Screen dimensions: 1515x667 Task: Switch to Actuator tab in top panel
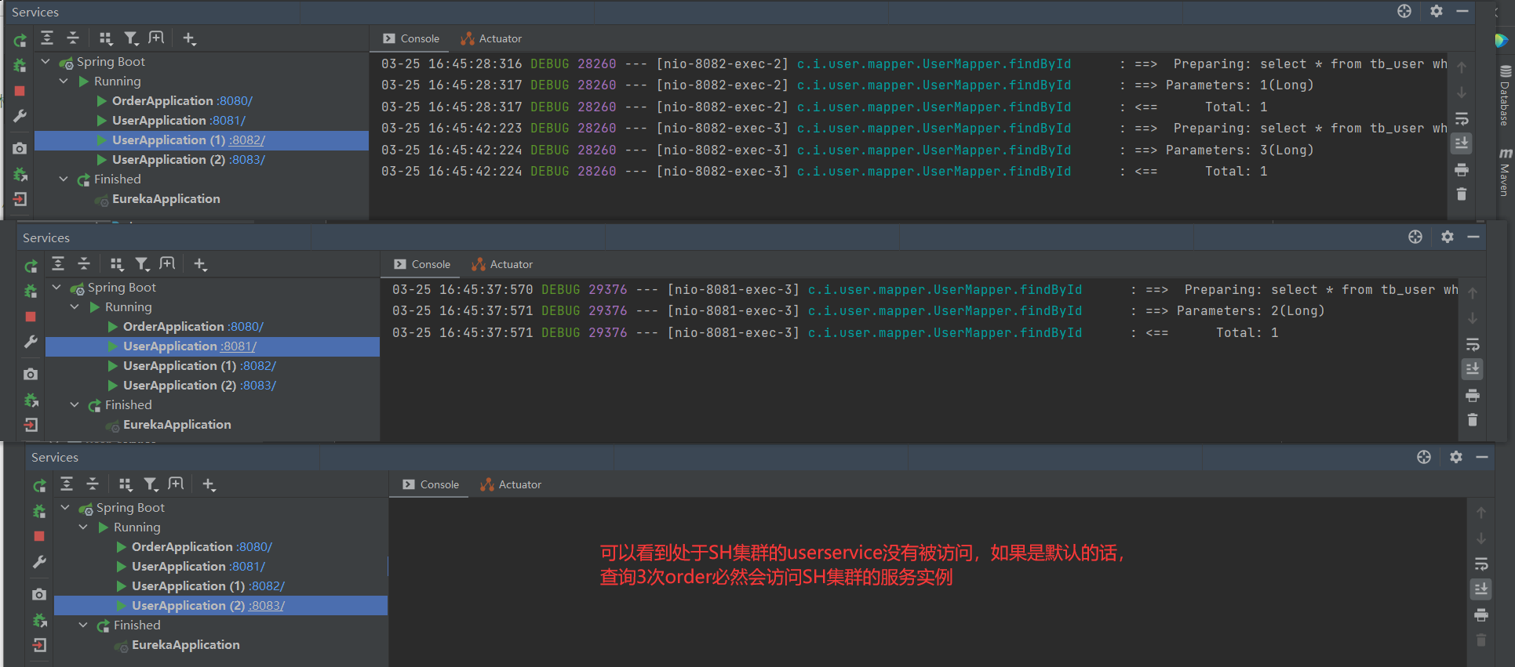tap(491, 38)
